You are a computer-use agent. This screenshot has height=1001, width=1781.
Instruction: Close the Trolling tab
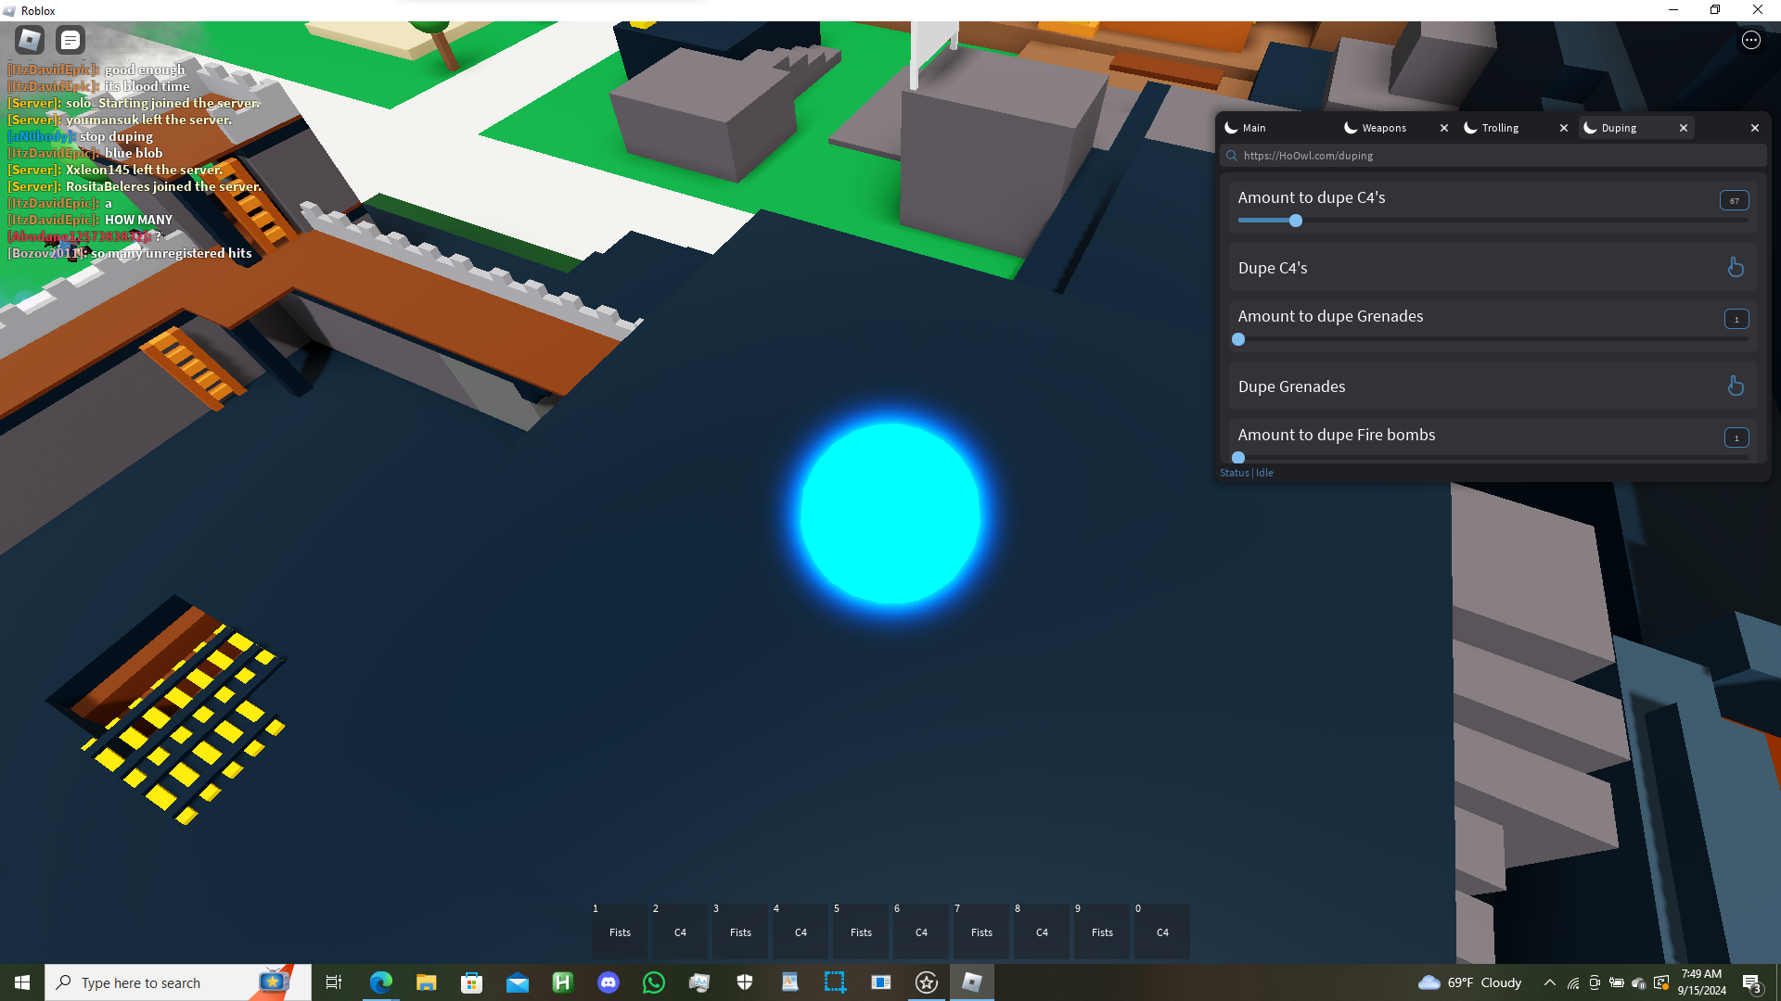[1564, 128]
